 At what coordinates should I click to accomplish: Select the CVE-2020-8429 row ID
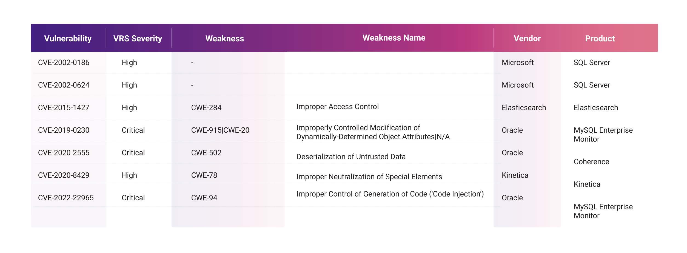64,175
